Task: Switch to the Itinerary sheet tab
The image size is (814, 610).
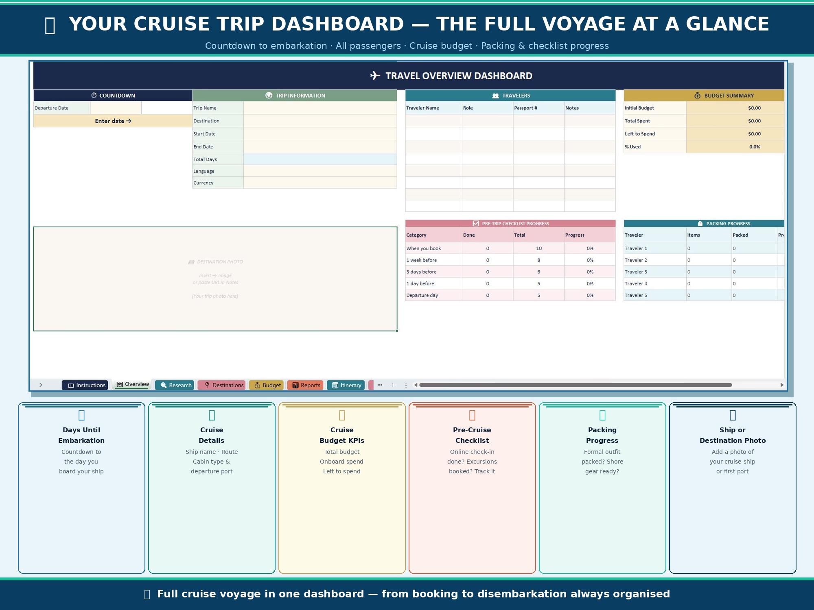Action: coord(346,385)
